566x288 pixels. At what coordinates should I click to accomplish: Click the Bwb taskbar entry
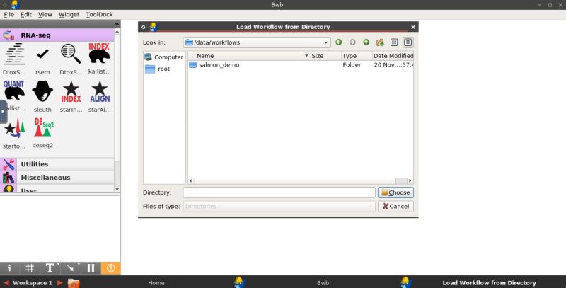[323, 283]
